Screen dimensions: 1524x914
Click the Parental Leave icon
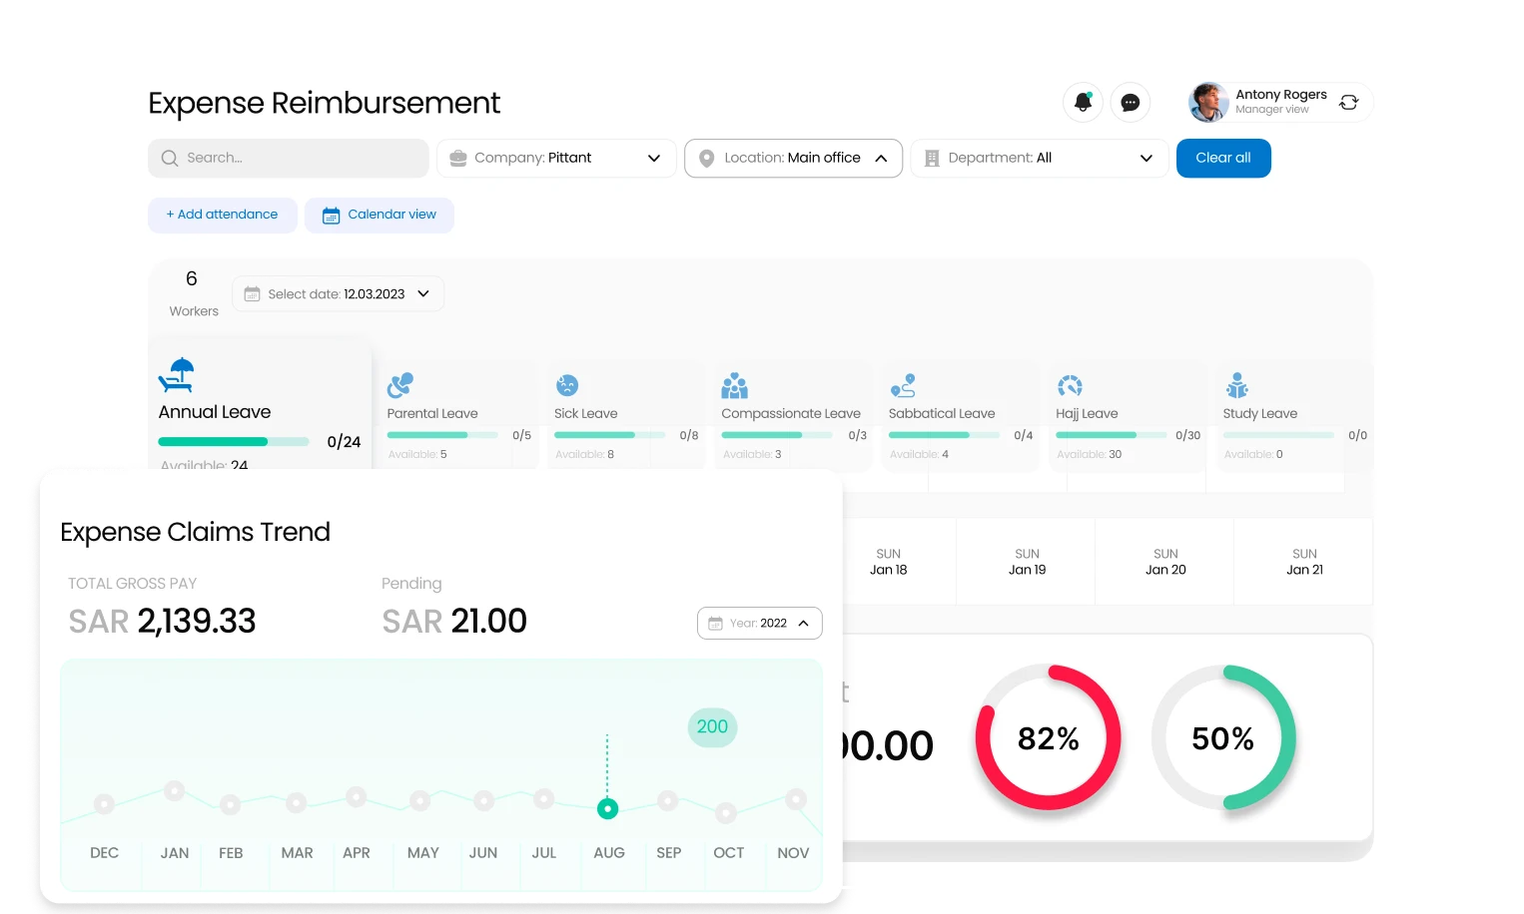click(400, 386)
